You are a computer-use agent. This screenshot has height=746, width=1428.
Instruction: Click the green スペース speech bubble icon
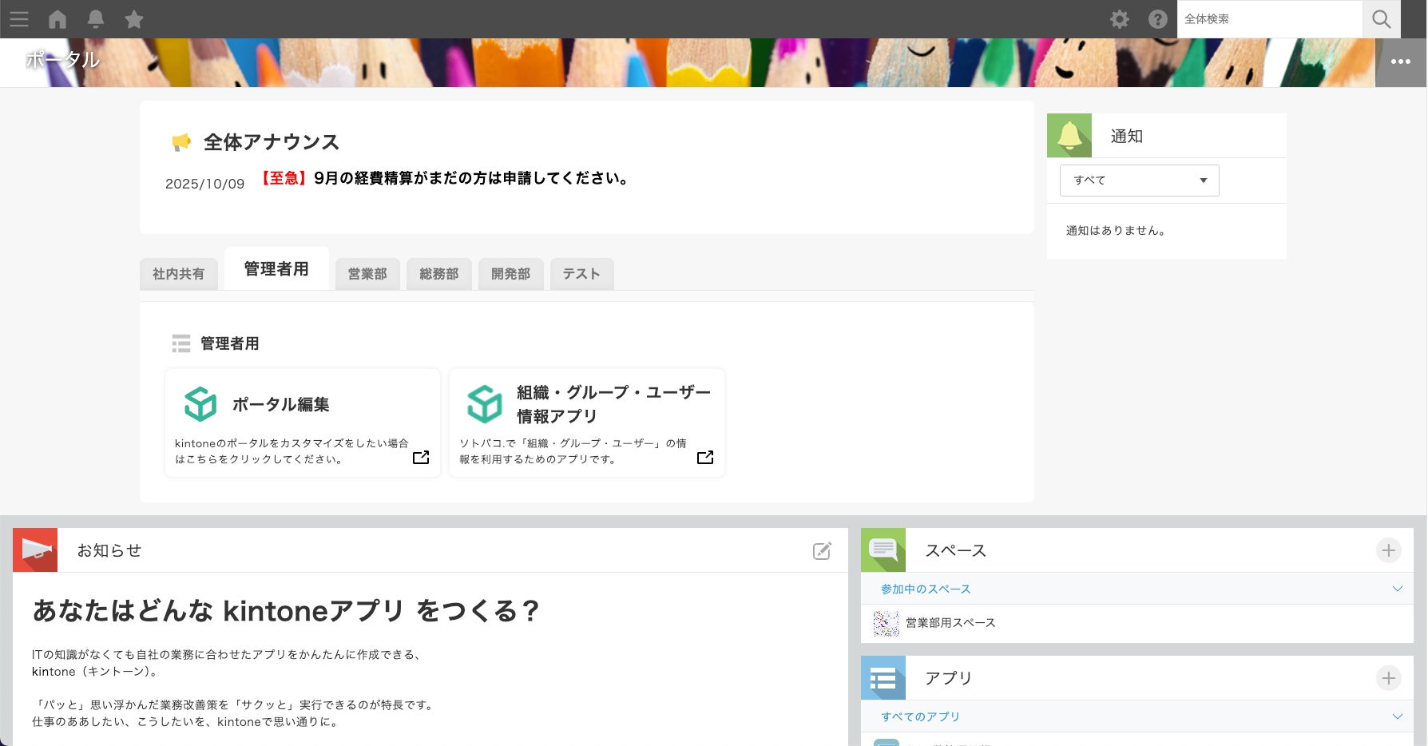(x=883, y=550)
